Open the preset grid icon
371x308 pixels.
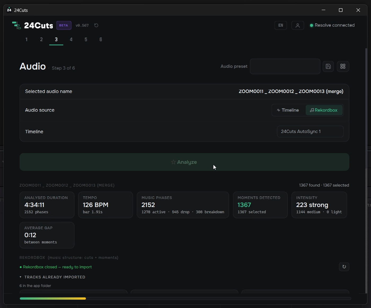343,66
